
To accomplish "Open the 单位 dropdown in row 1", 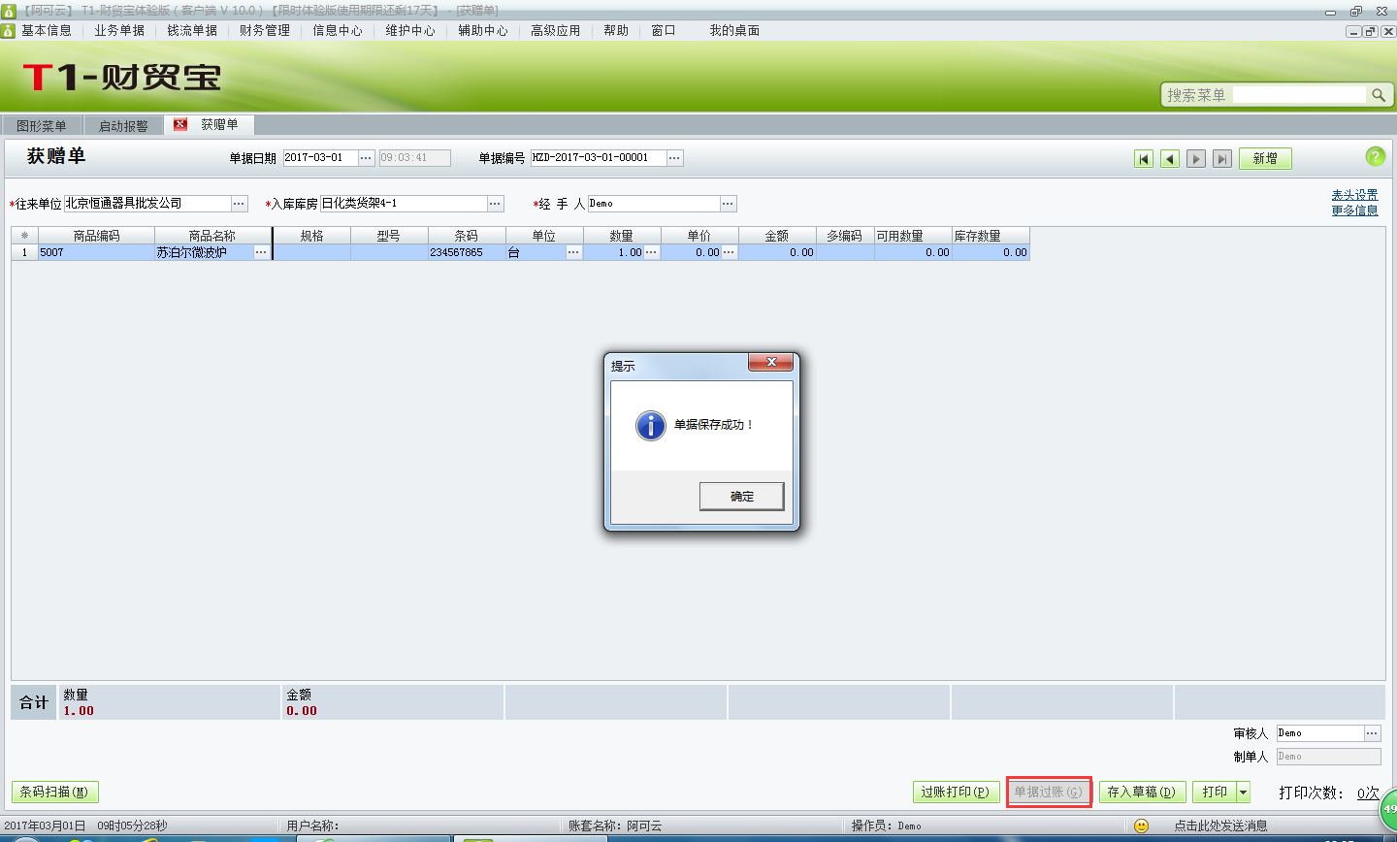I will [572, 250].
